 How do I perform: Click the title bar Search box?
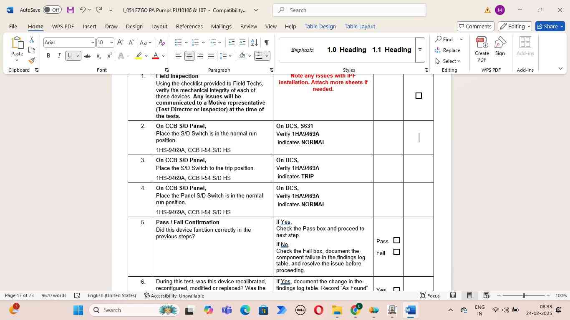pyautogui.click(x=349, y=10)
